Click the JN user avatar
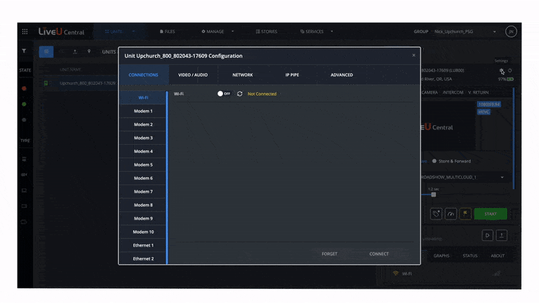 [x=511, y=32]
